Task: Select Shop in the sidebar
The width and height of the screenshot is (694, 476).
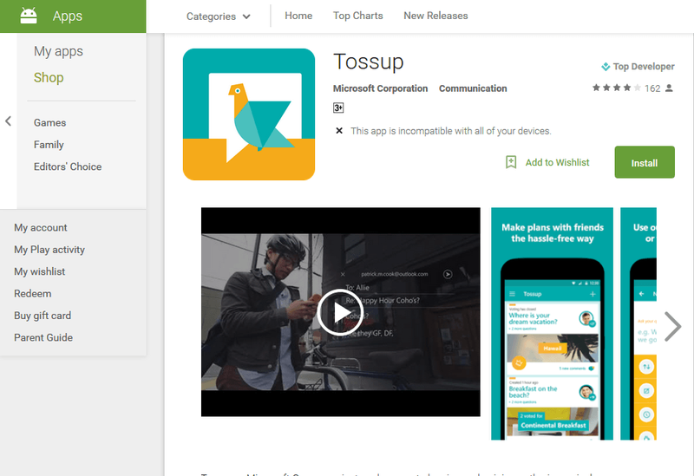Action: click(x=49, y=77)
